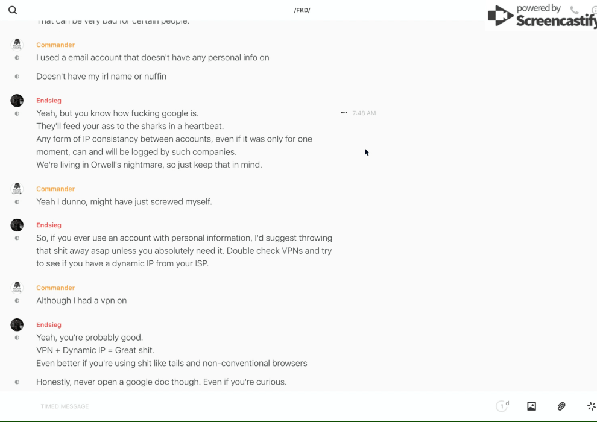This screenshot has width=597, height=422.
Task: Click the search magnifier icon
Action: [x=13, y=10]
